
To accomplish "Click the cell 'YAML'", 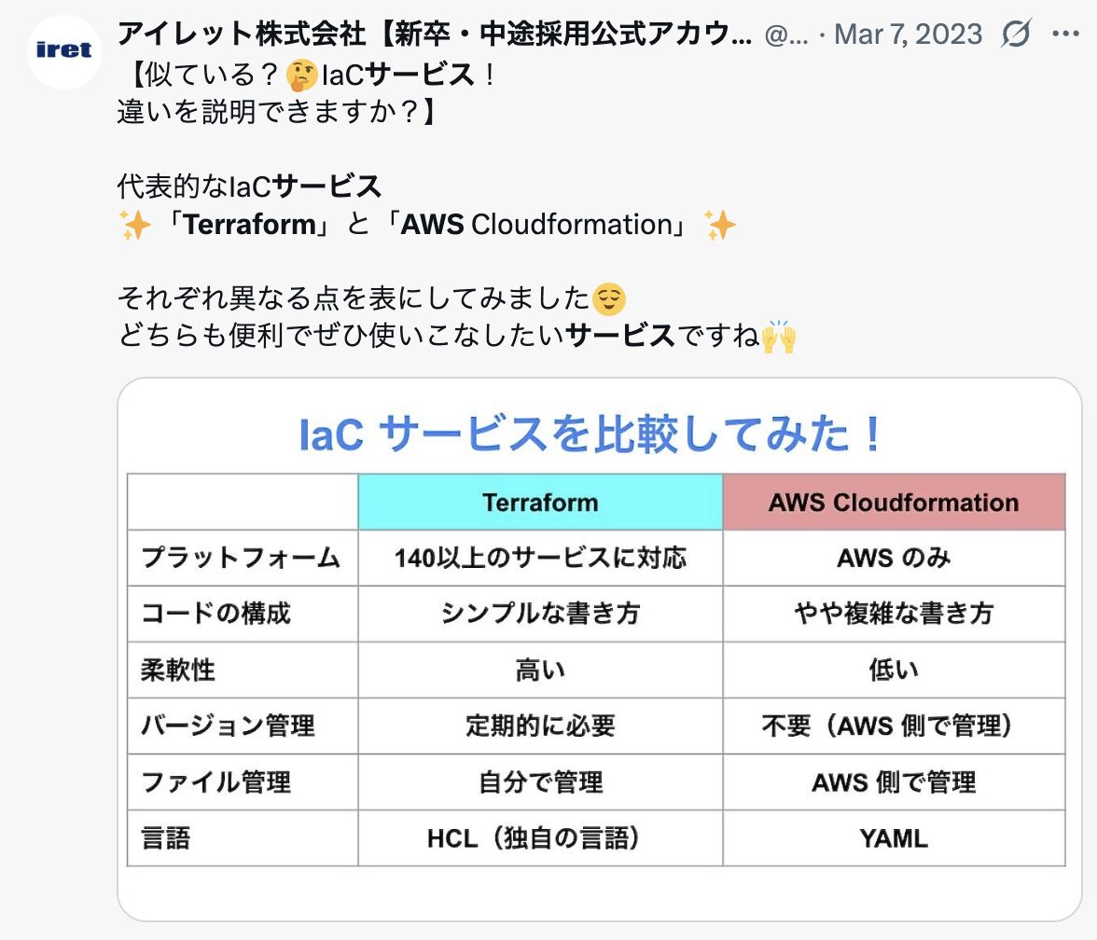I will [x=894, y=837].
